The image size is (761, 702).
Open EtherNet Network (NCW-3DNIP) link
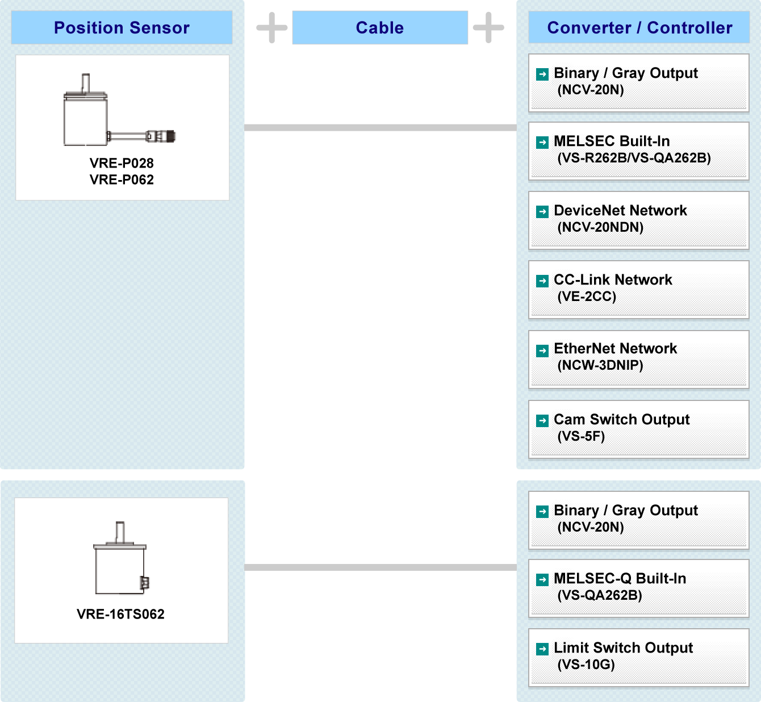tap(639, 359)
